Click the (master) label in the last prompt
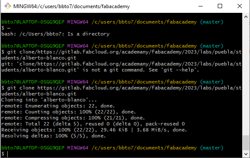 pyautogui.click(x=212, y=148)
